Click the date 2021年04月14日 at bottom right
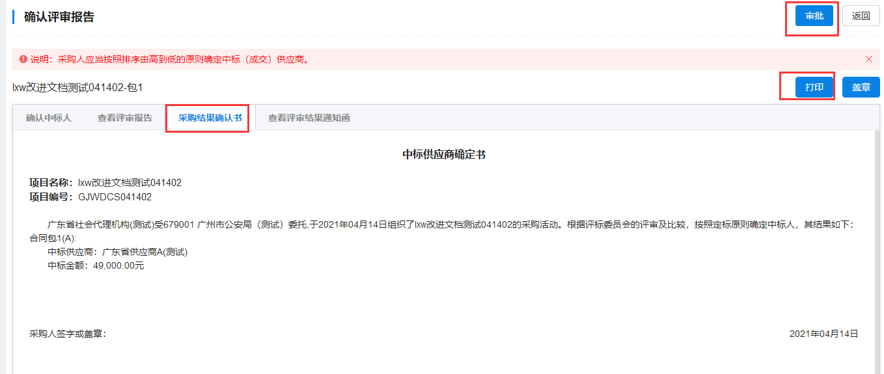This screenshot has width=884, height=374. point(823,334)
